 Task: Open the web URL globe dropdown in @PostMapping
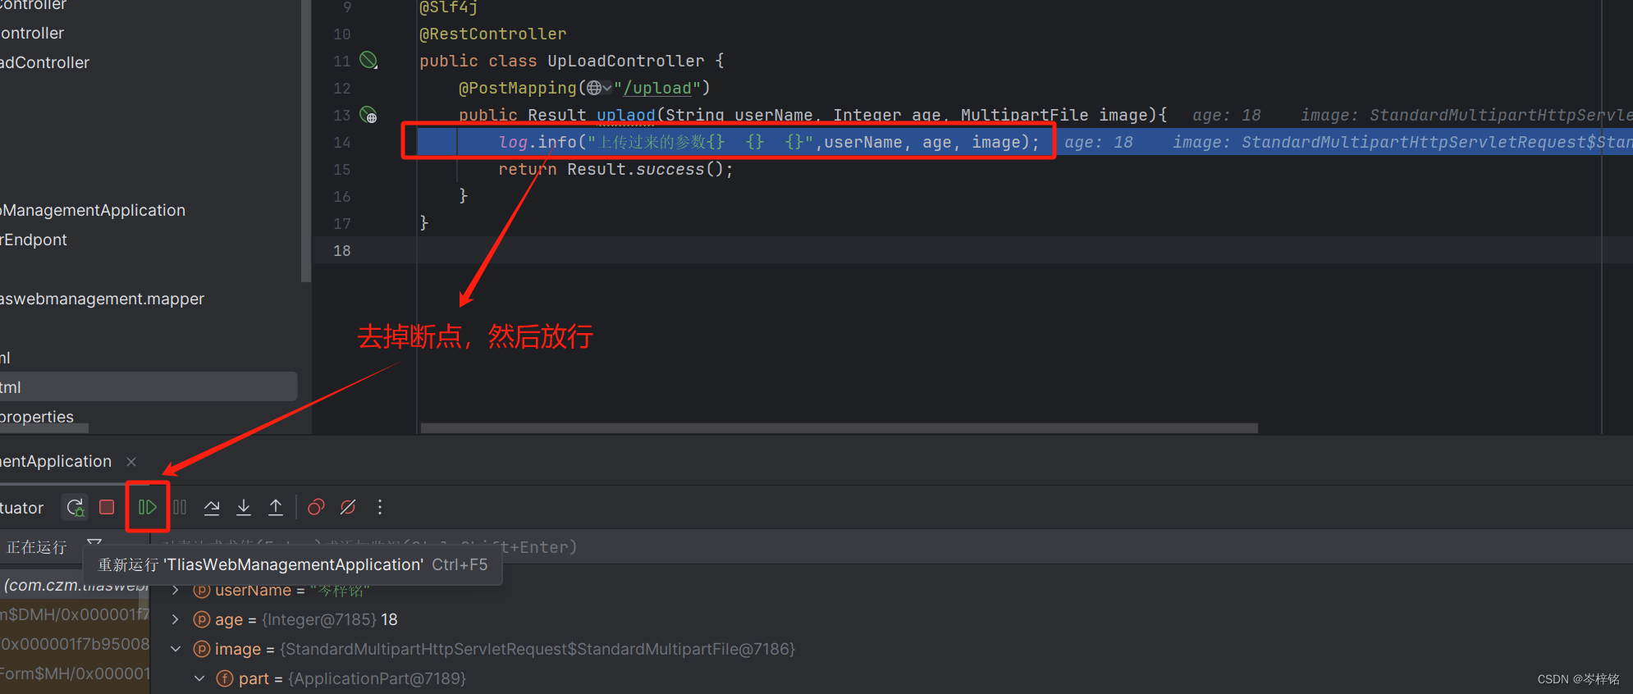pyautogui.click(x=598, y=88)
